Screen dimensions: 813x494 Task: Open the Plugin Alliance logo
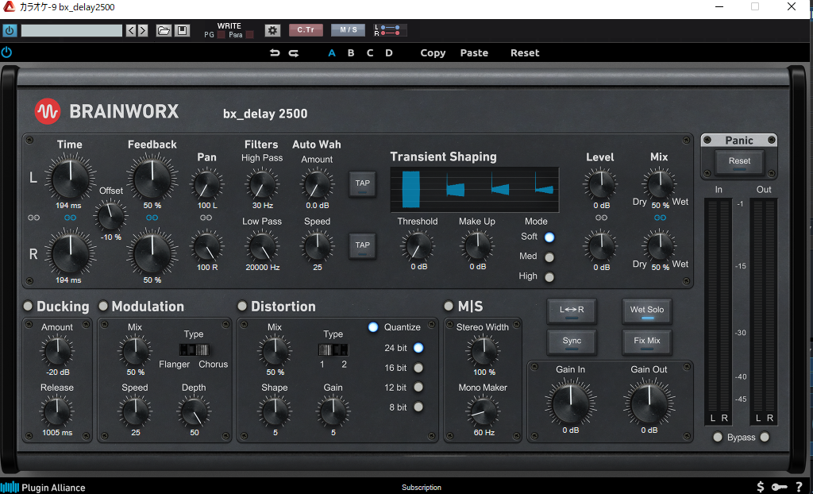pos(43,488)
